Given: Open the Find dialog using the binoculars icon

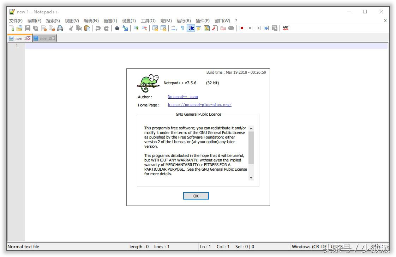Looking at the screenshot, I should [117, 28].
